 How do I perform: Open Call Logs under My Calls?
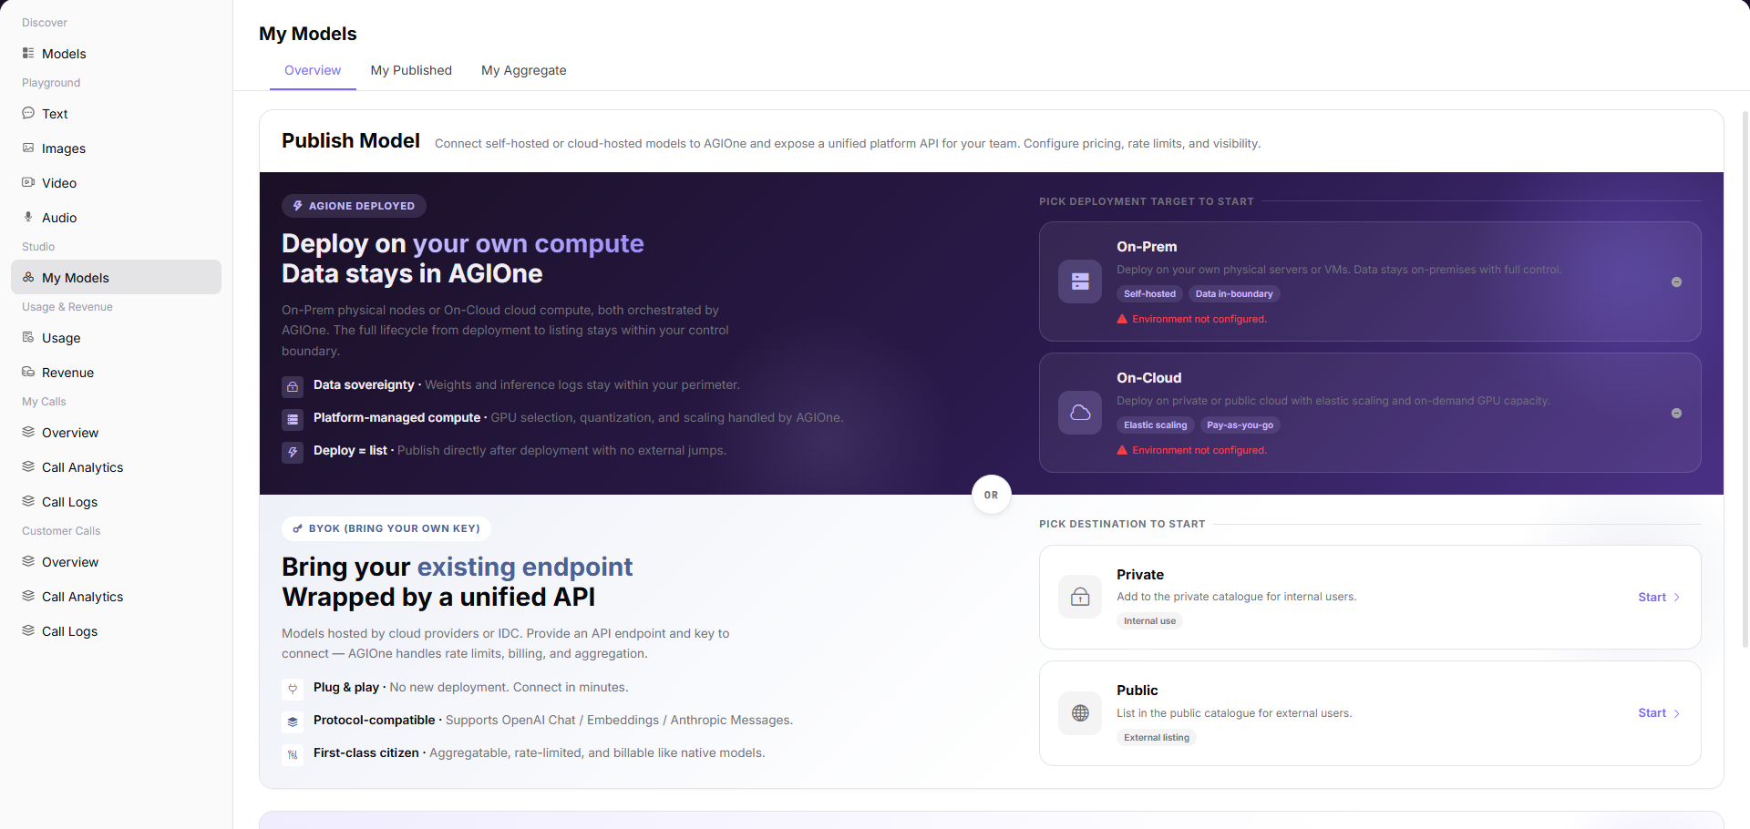(x=116, y=502)
